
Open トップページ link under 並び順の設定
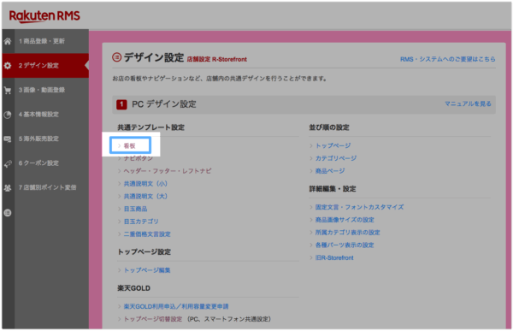point(333,145)
